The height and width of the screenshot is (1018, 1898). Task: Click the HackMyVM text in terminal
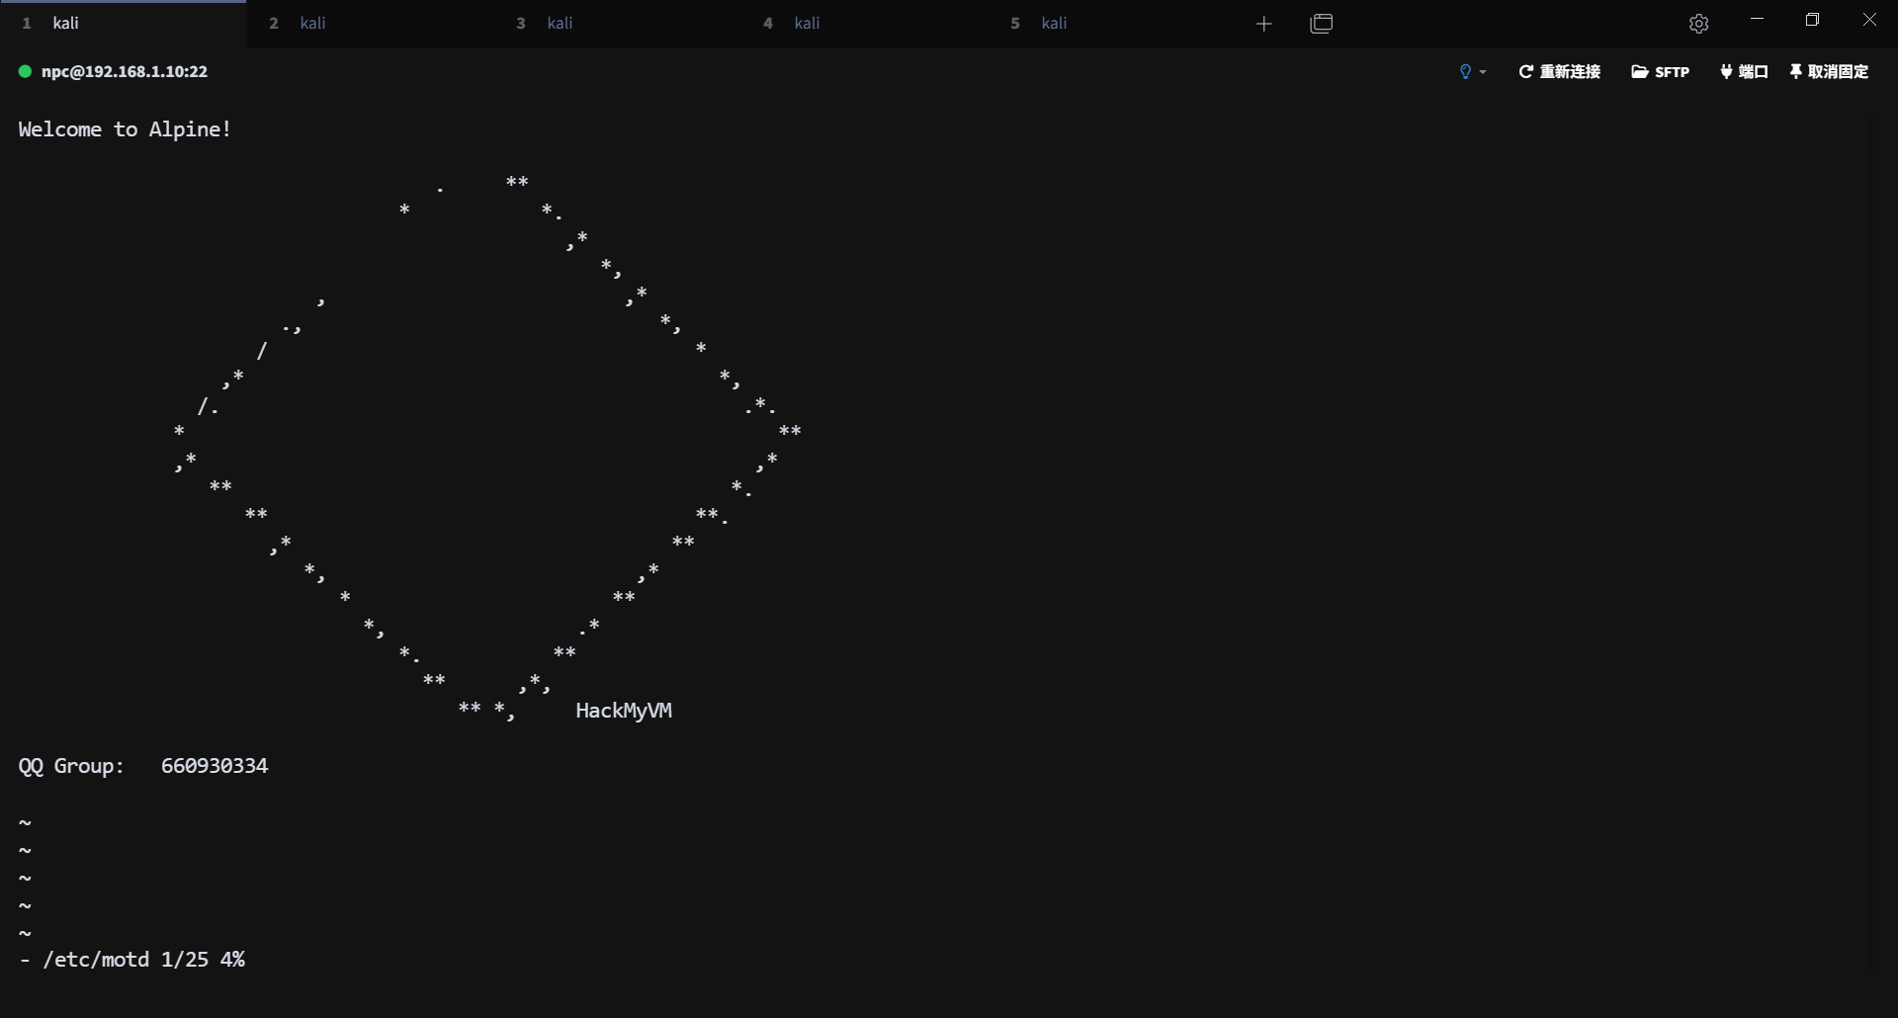624,711
